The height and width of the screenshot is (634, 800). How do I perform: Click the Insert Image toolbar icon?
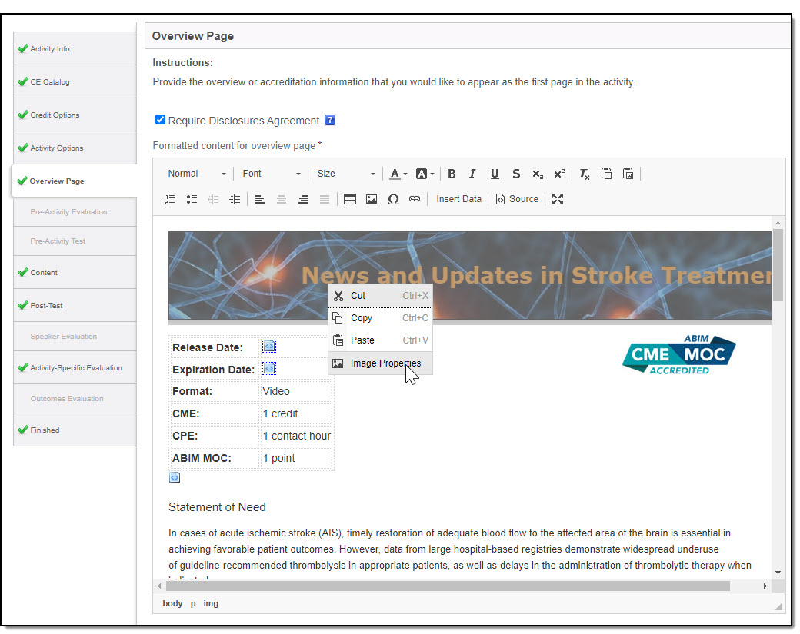click(x=372, y=199)
